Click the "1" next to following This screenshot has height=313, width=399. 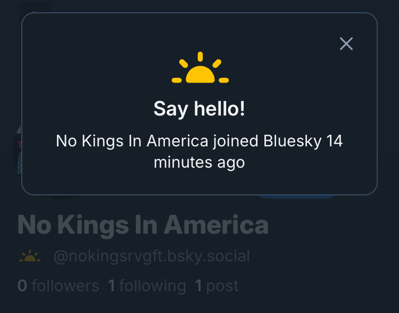tap(112, 286)
